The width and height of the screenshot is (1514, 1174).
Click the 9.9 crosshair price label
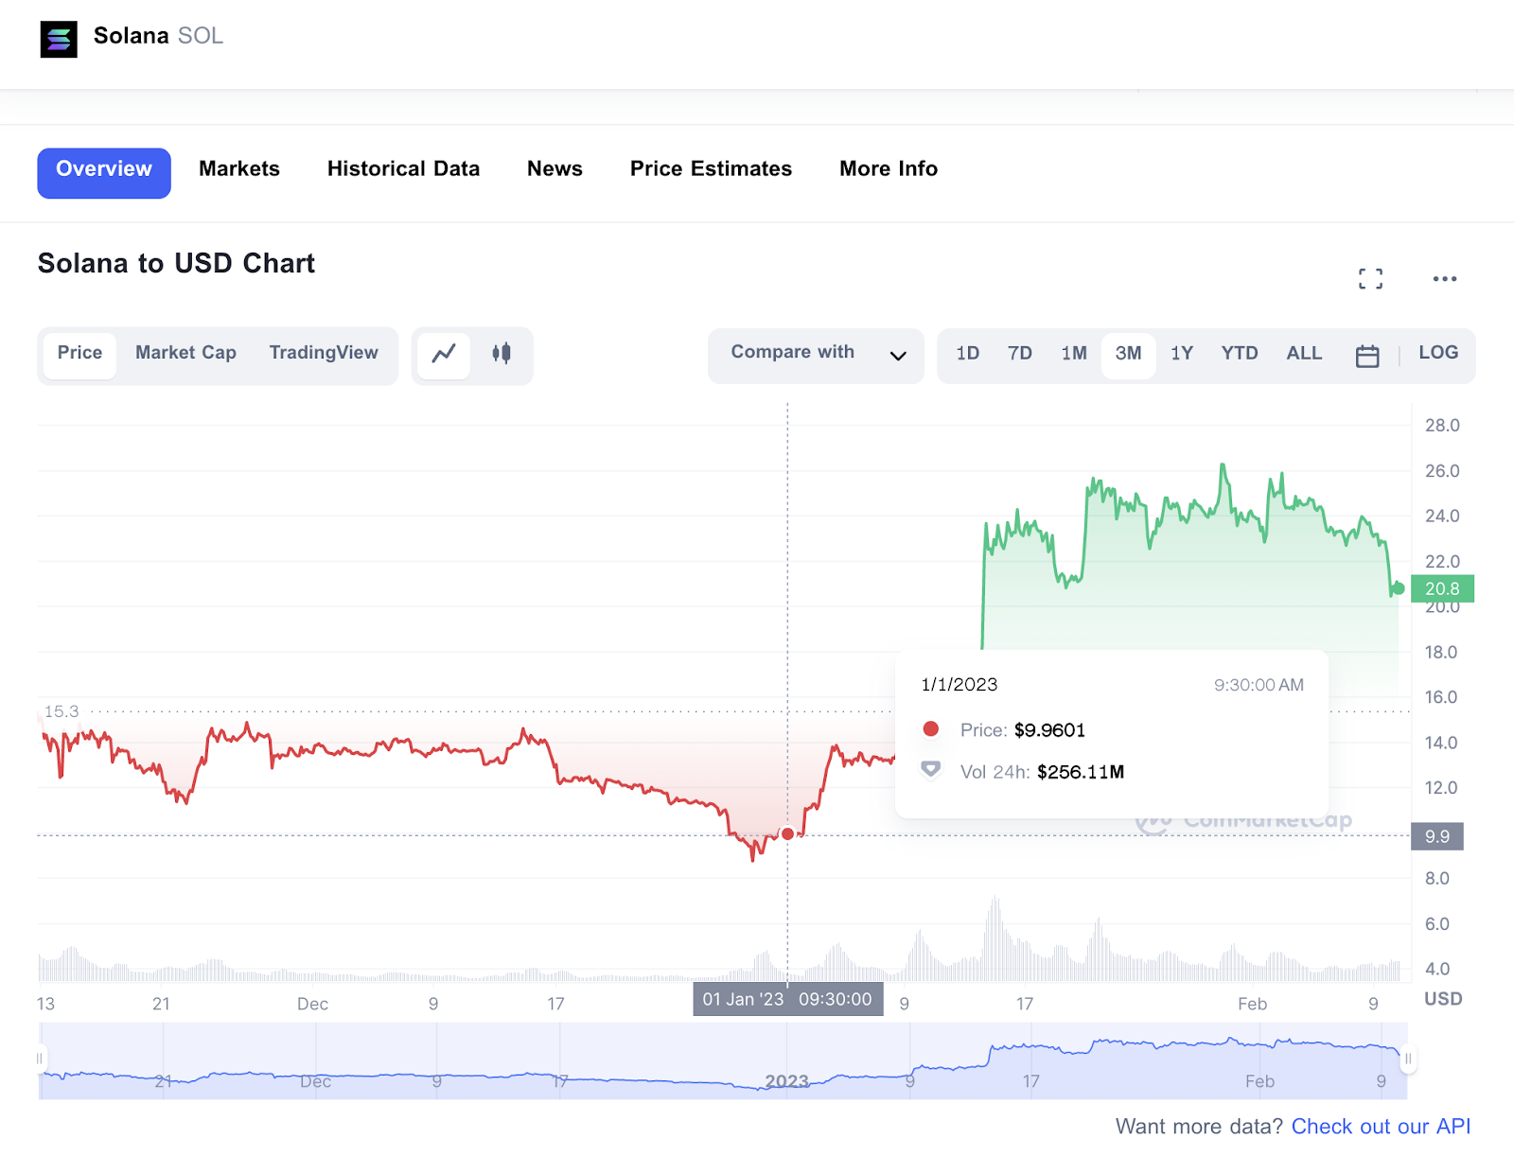point(1437,836)
